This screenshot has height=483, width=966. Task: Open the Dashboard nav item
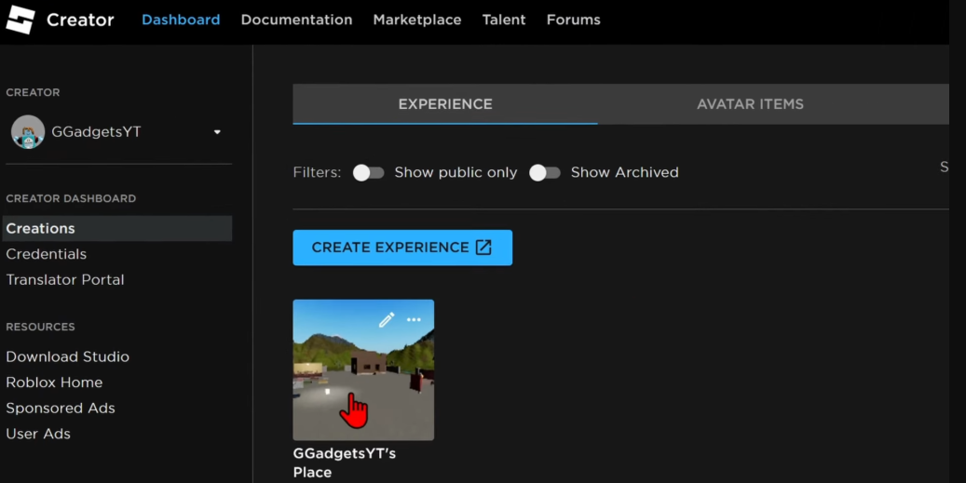(x=181, y=20)
